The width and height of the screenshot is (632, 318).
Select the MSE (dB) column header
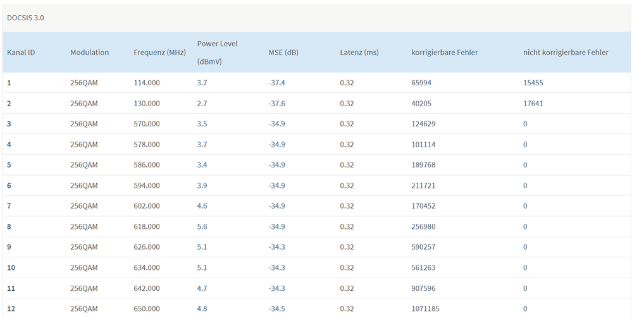283,52
